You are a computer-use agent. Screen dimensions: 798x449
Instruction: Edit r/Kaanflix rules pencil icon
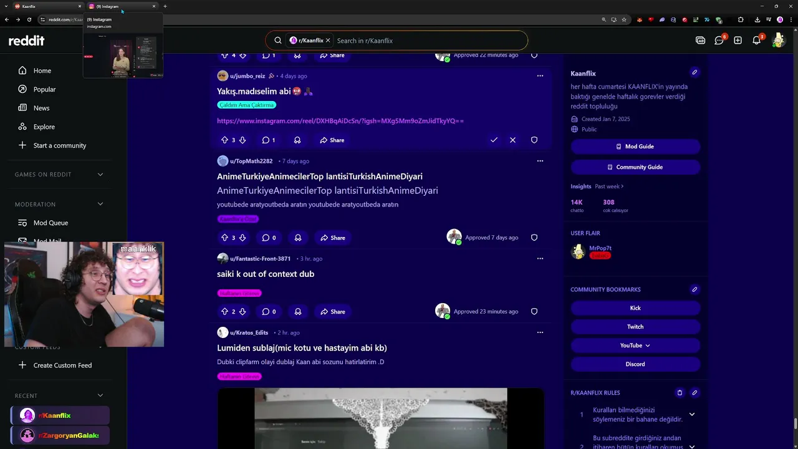click(x=695, y=393)
